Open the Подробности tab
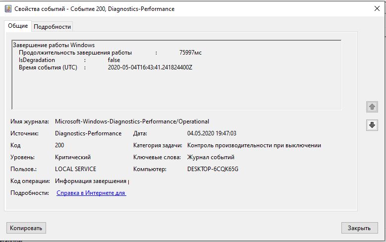The width and height of the screenshot is (386, 242). (53, 27)
